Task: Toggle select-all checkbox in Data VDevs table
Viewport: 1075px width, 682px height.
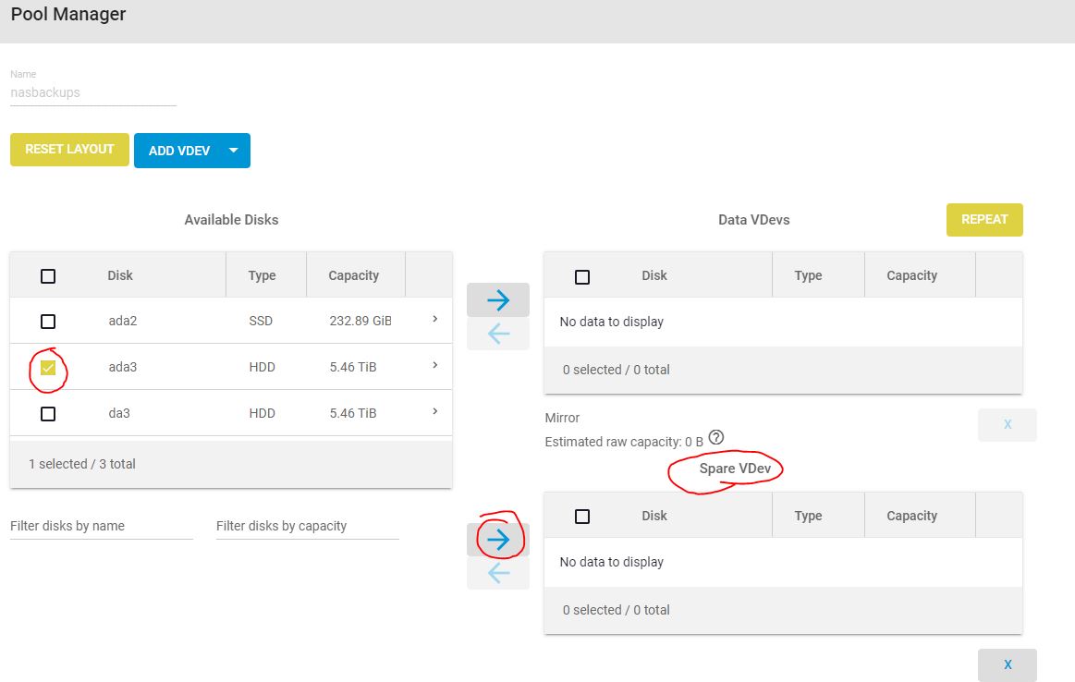Action: (x=582, y=276)
